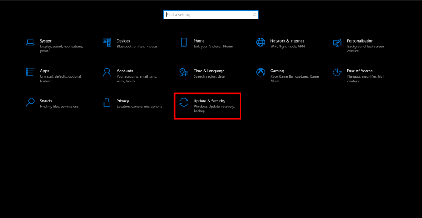Open Update & Security title
Screen dimensions: 422x218
[x=209, y=101]
